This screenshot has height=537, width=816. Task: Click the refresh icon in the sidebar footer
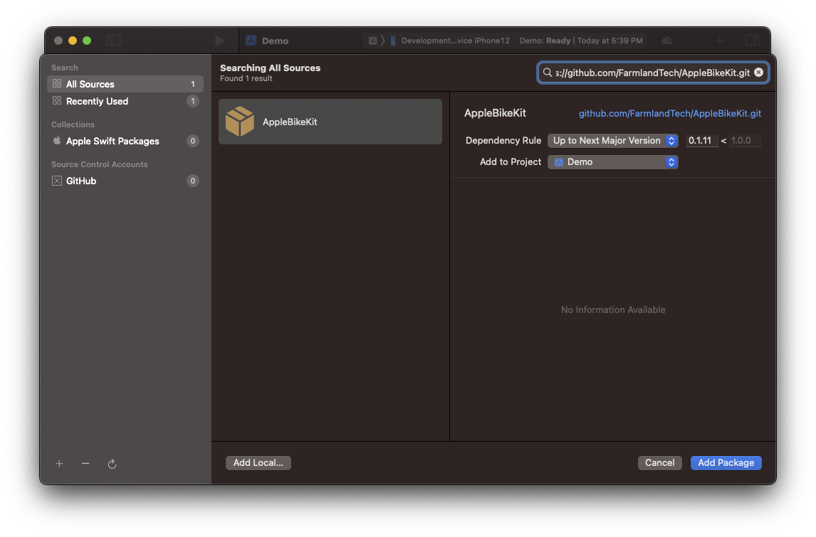(112, 464)
